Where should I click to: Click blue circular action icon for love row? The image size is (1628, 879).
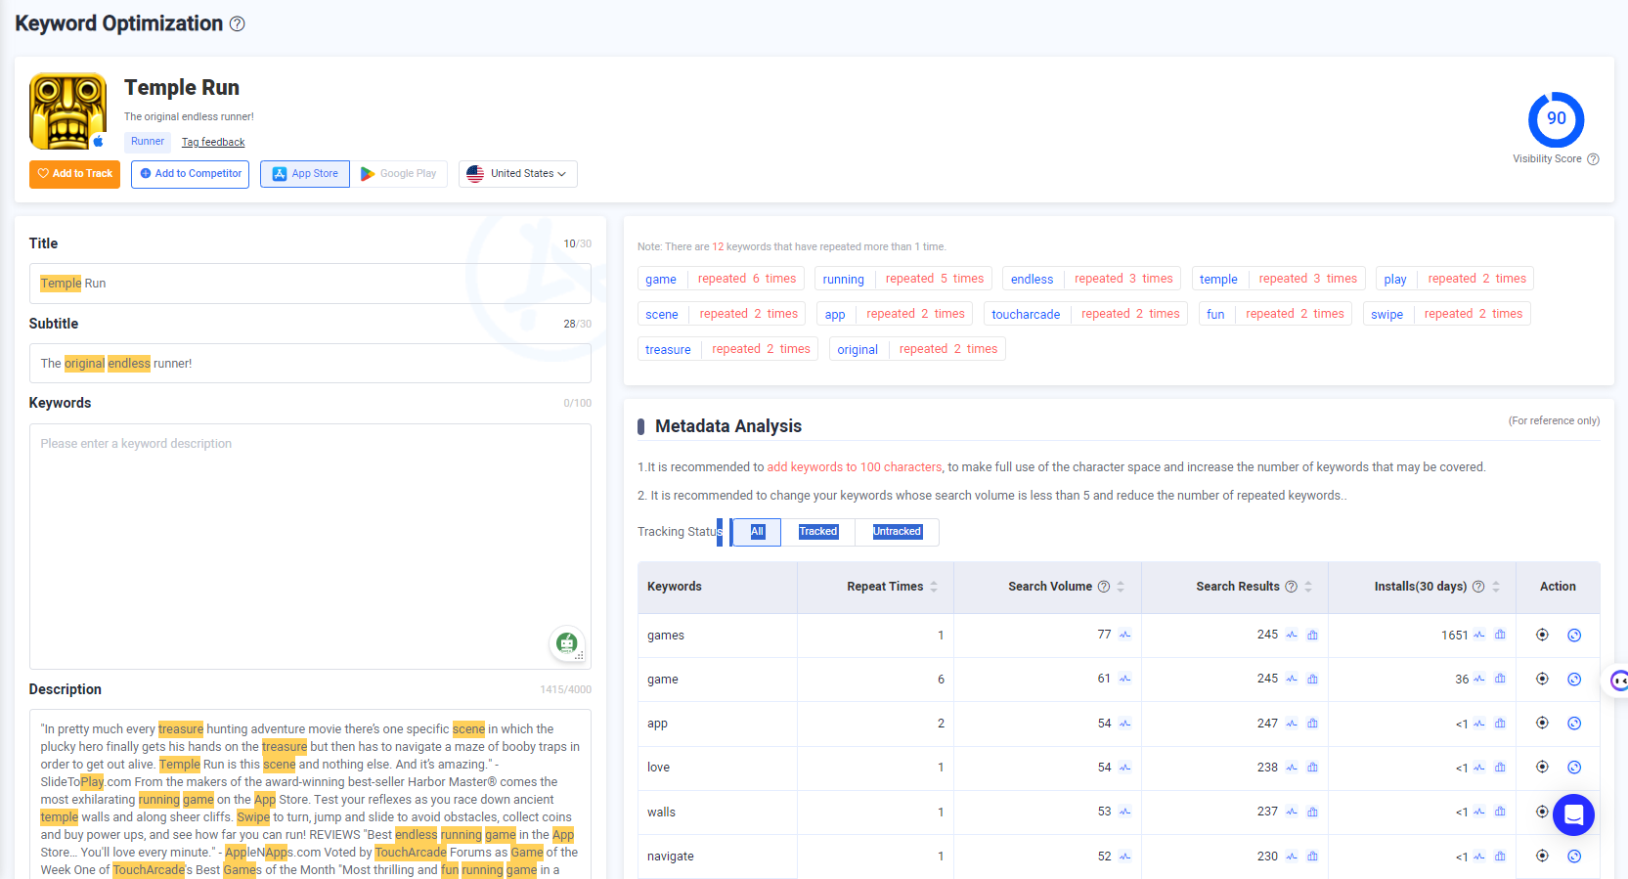pos(1574,768)
